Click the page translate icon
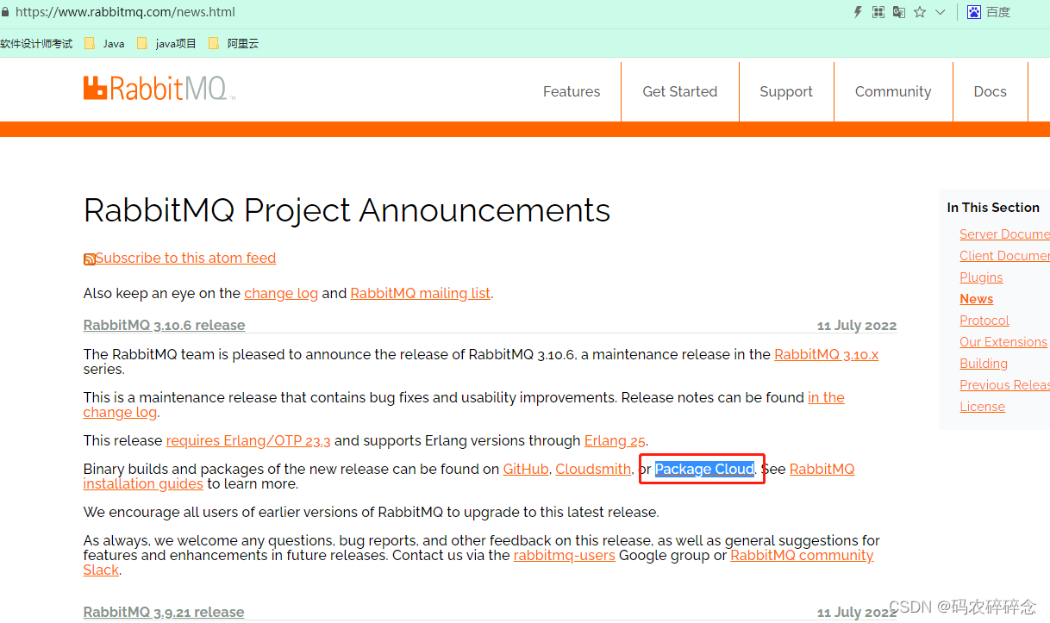This screenshot has height=623, width=1050. coord(899,12)
